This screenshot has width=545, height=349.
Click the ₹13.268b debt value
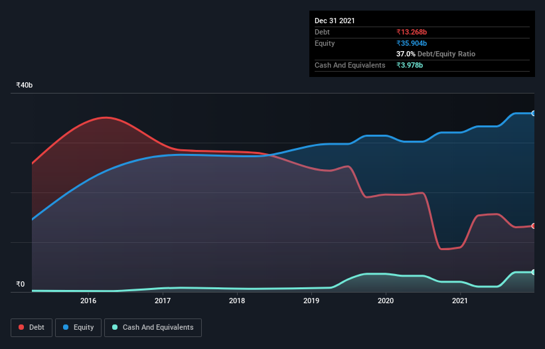point(412,32)
